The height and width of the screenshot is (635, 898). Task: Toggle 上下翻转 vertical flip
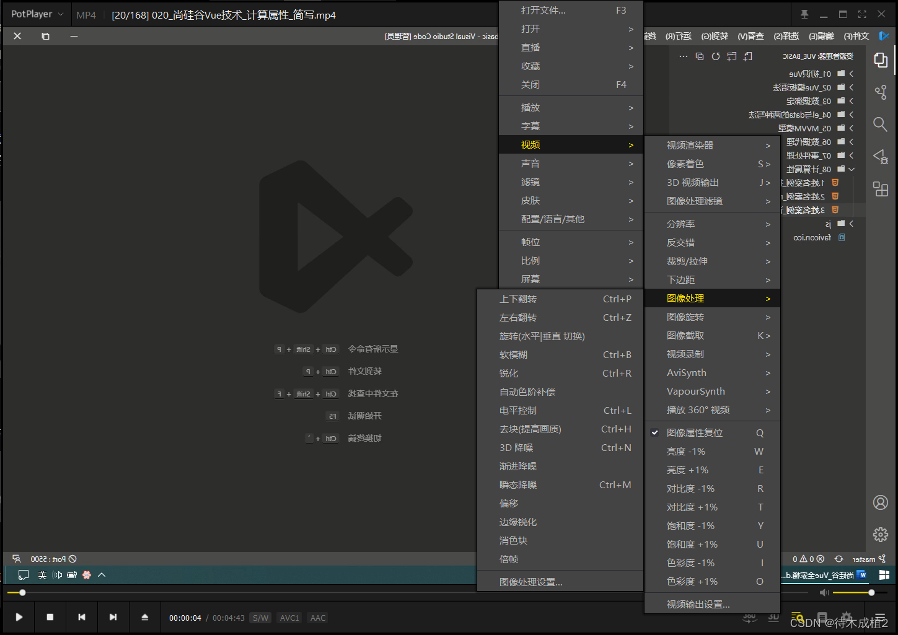[560, 299]
